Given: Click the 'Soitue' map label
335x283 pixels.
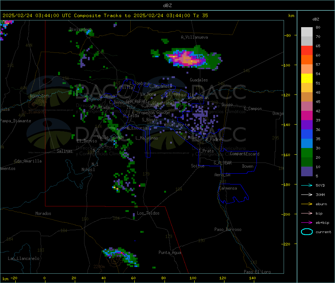Looking at the screenshot, I should [198, 166].
